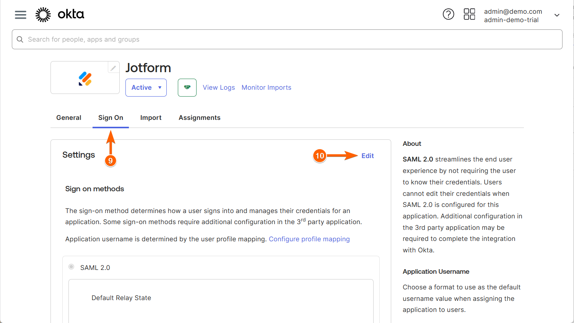Switch to the General tab
This screenshot has height=323, width=574.
pos(69,118)
